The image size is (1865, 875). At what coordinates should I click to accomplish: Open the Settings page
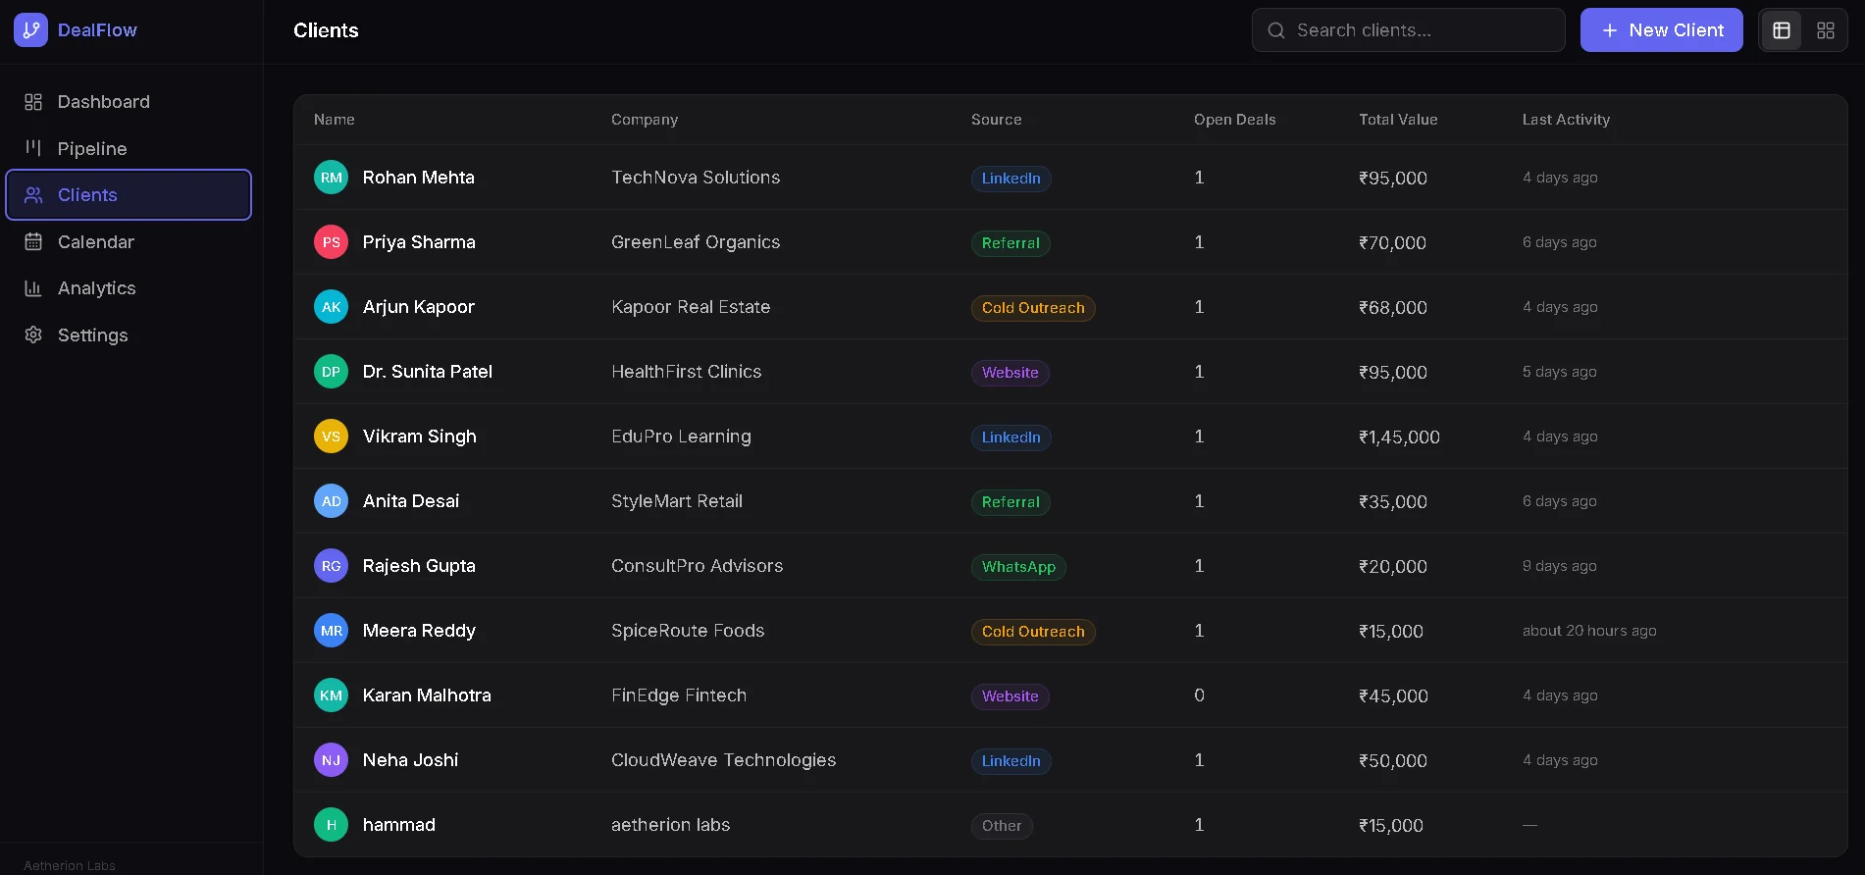[x=129, y=335]
